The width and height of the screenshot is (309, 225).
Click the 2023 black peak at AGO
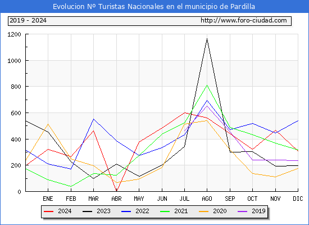(x=207, y=39)
